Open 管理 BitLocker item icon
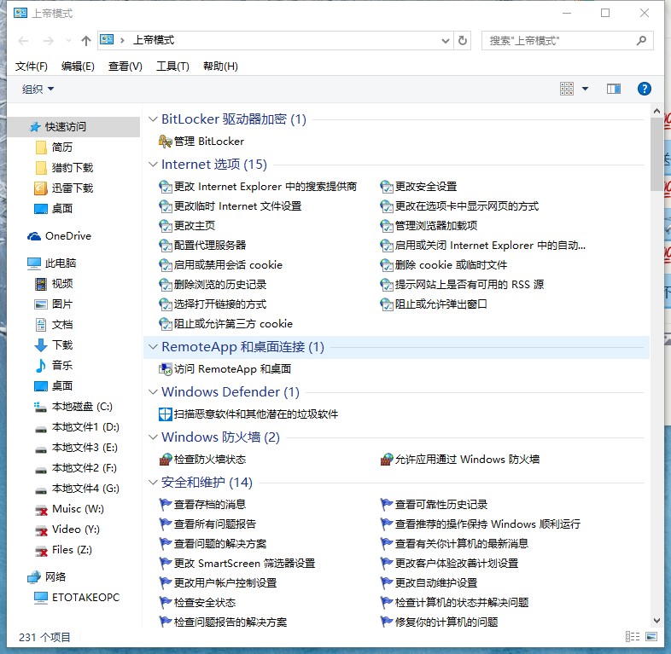This screenshot has height=654, width=671. pyautogui.click(x=165, y=142)
